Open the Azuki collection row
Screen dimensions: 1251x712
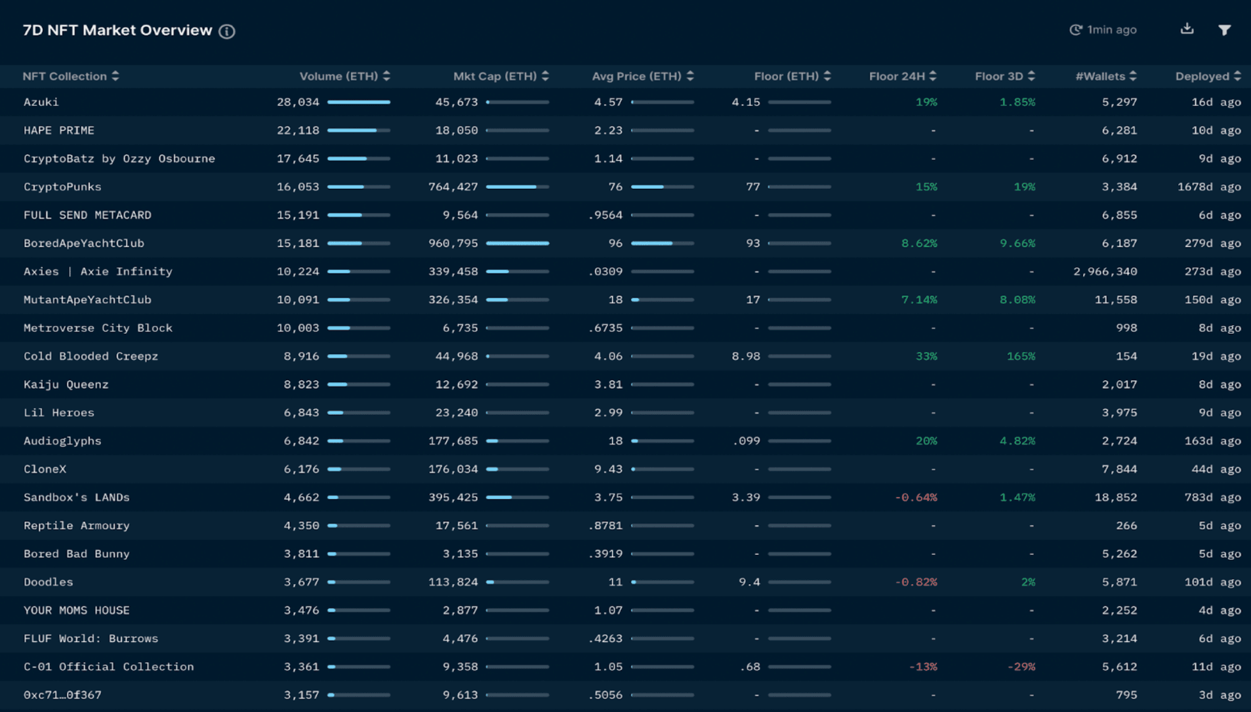tap(41, 102)
